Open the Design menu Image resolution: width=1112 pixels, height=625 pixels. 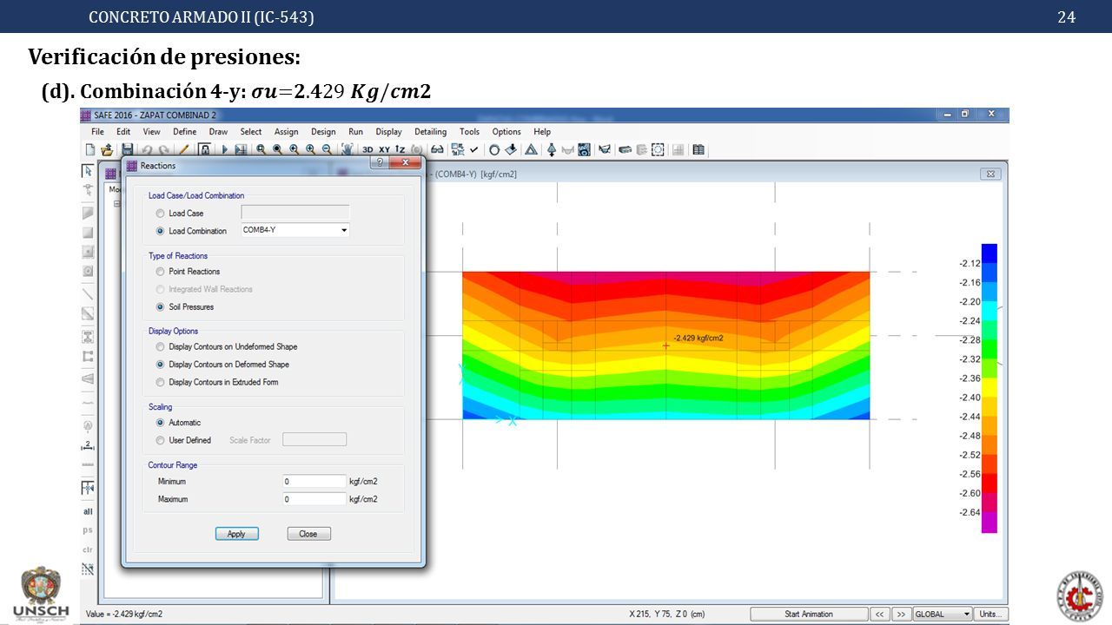point(323,132)
